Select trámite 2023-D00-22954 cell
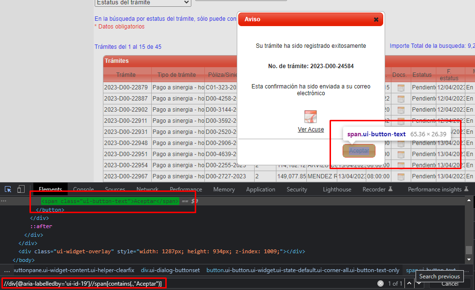This screenshot has height=290, width=475. point(126,165)
